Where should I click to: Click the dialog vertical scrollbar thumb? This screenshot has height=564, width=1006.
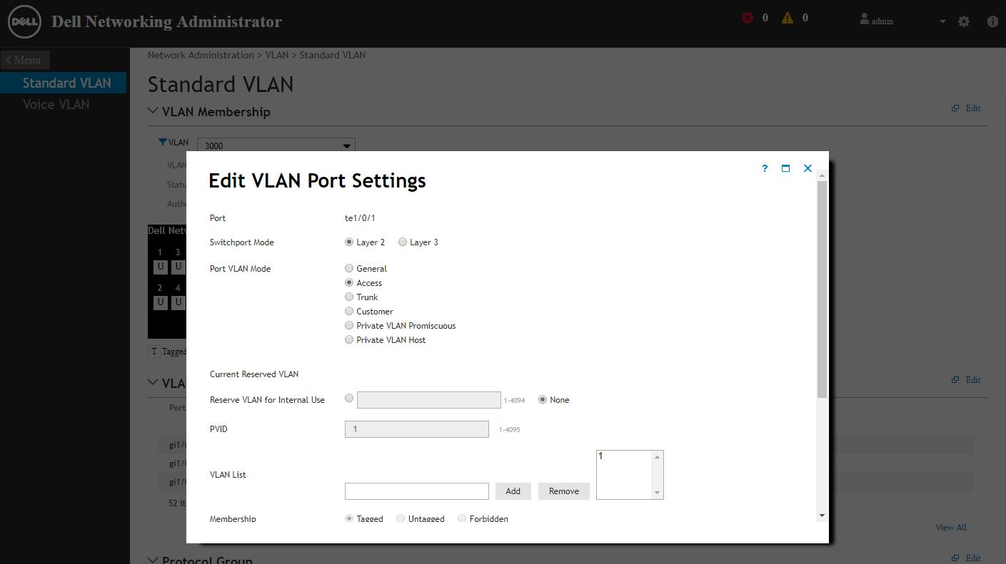(822, 289)
